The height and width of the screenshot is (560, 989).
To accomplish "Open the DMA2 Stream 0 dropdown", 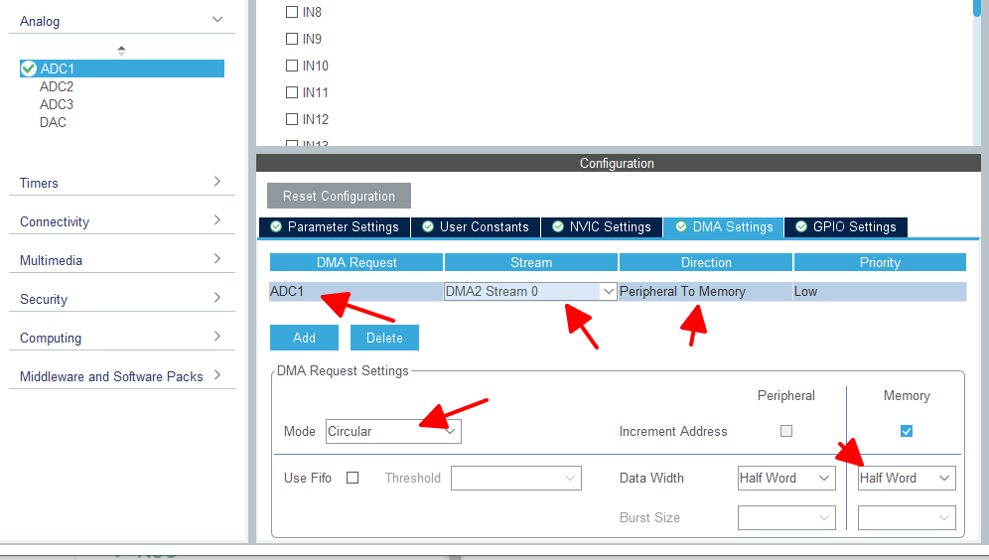I will click(x=530, y=291).
